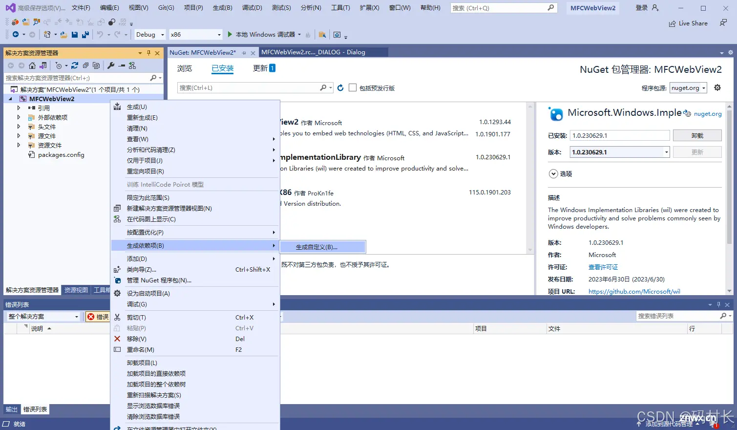Image resolution: width=737 pixels, height=430 pixels.
Task: Open NuGet settings gear icon
Action: point(717,87)
